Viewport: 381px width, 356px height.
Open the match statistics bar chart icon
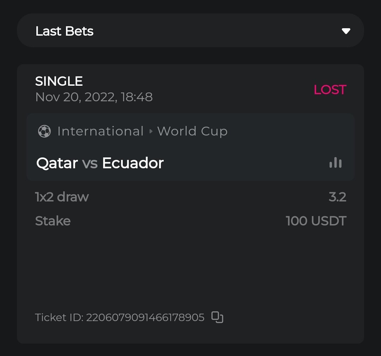pos(335,163)
